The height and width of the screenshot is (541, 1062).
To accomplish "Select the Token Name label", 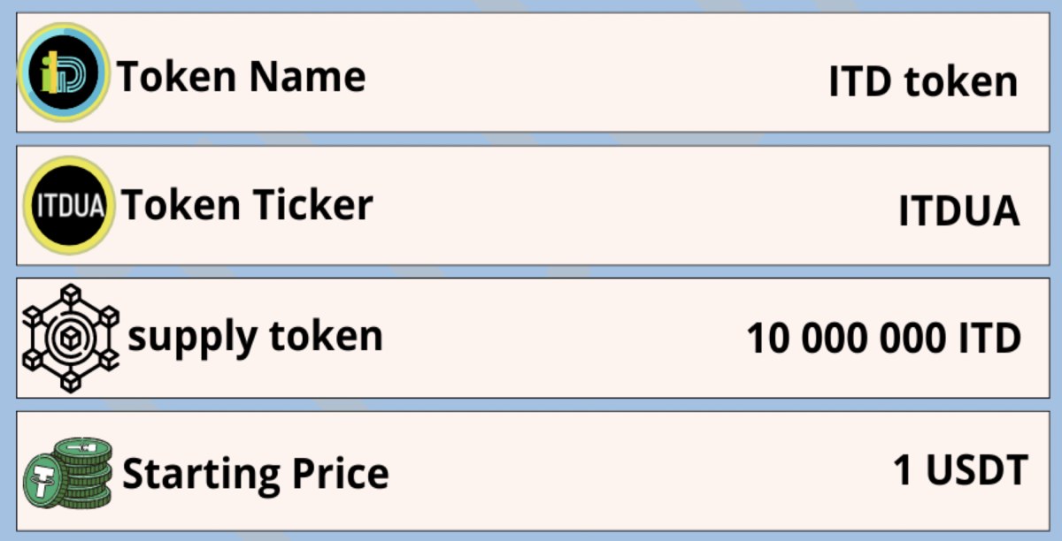I will [242, 77].
